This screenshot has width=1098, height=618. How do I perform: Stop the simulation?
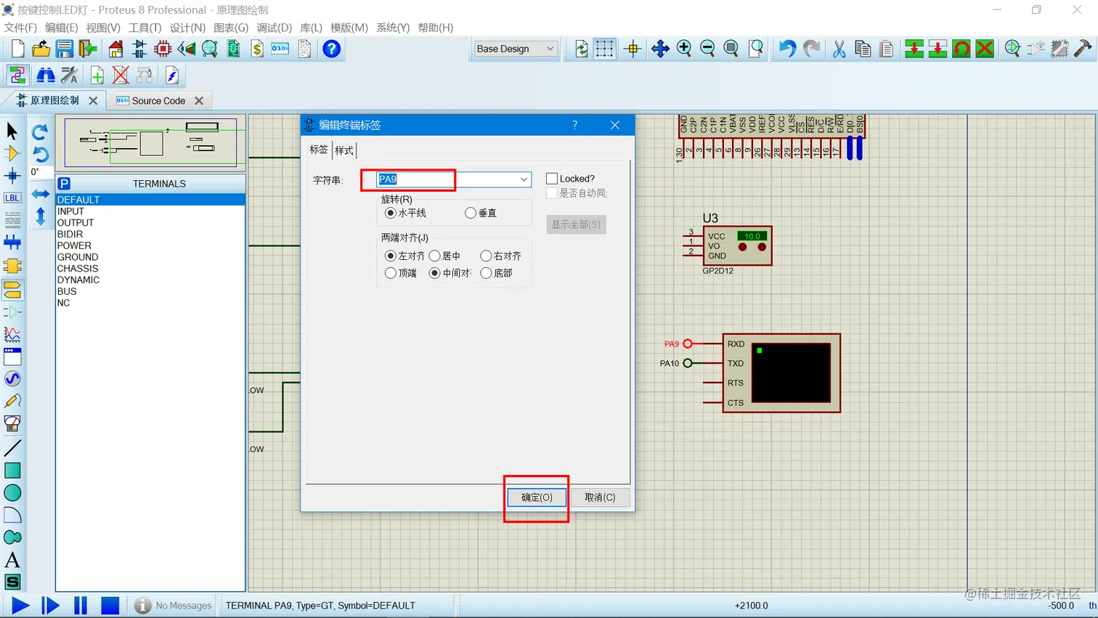[110, 605]
